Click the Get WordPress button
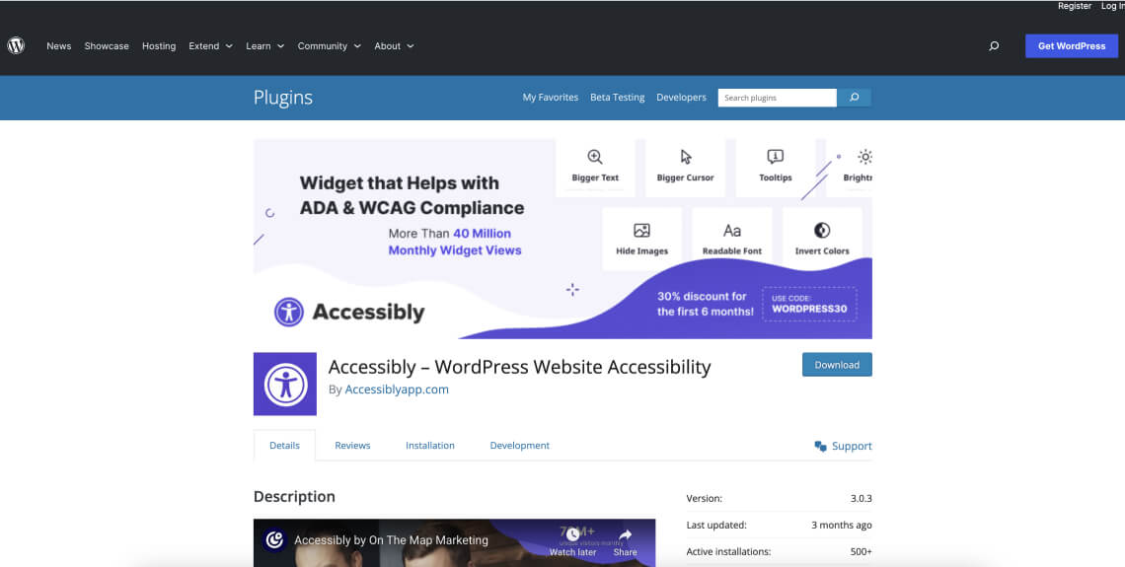Image resolution: width=1125 pixels, height=567 pixels. point(1071,46)
